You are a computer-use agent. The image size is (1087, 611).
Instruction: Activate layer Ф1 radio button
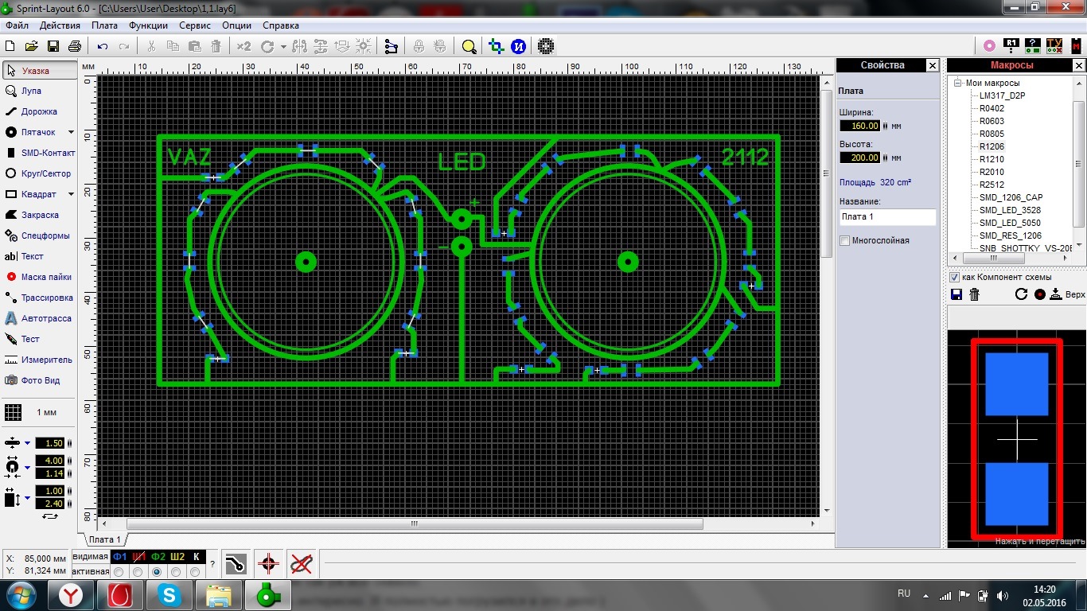(x=119, y=571)
